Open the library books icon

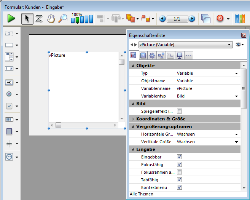[240, 19]
